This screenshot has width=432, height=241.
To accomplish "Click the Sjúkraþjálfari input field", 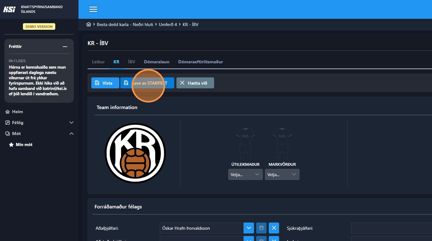I will (x=391, y=228).
